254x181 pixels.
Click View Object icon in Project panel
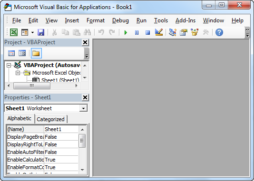pos(22,53)
